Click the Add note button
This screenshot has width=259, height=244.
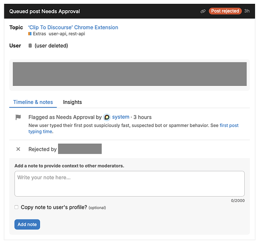pyautogui.click(x=27, y=224)
